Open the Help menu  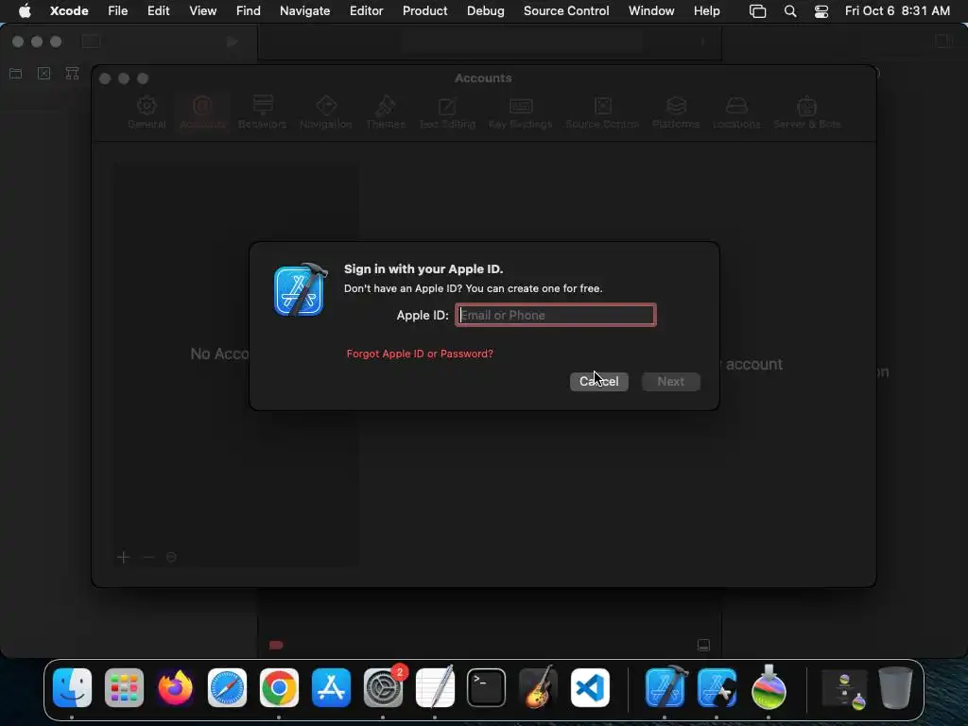point(707,10)
